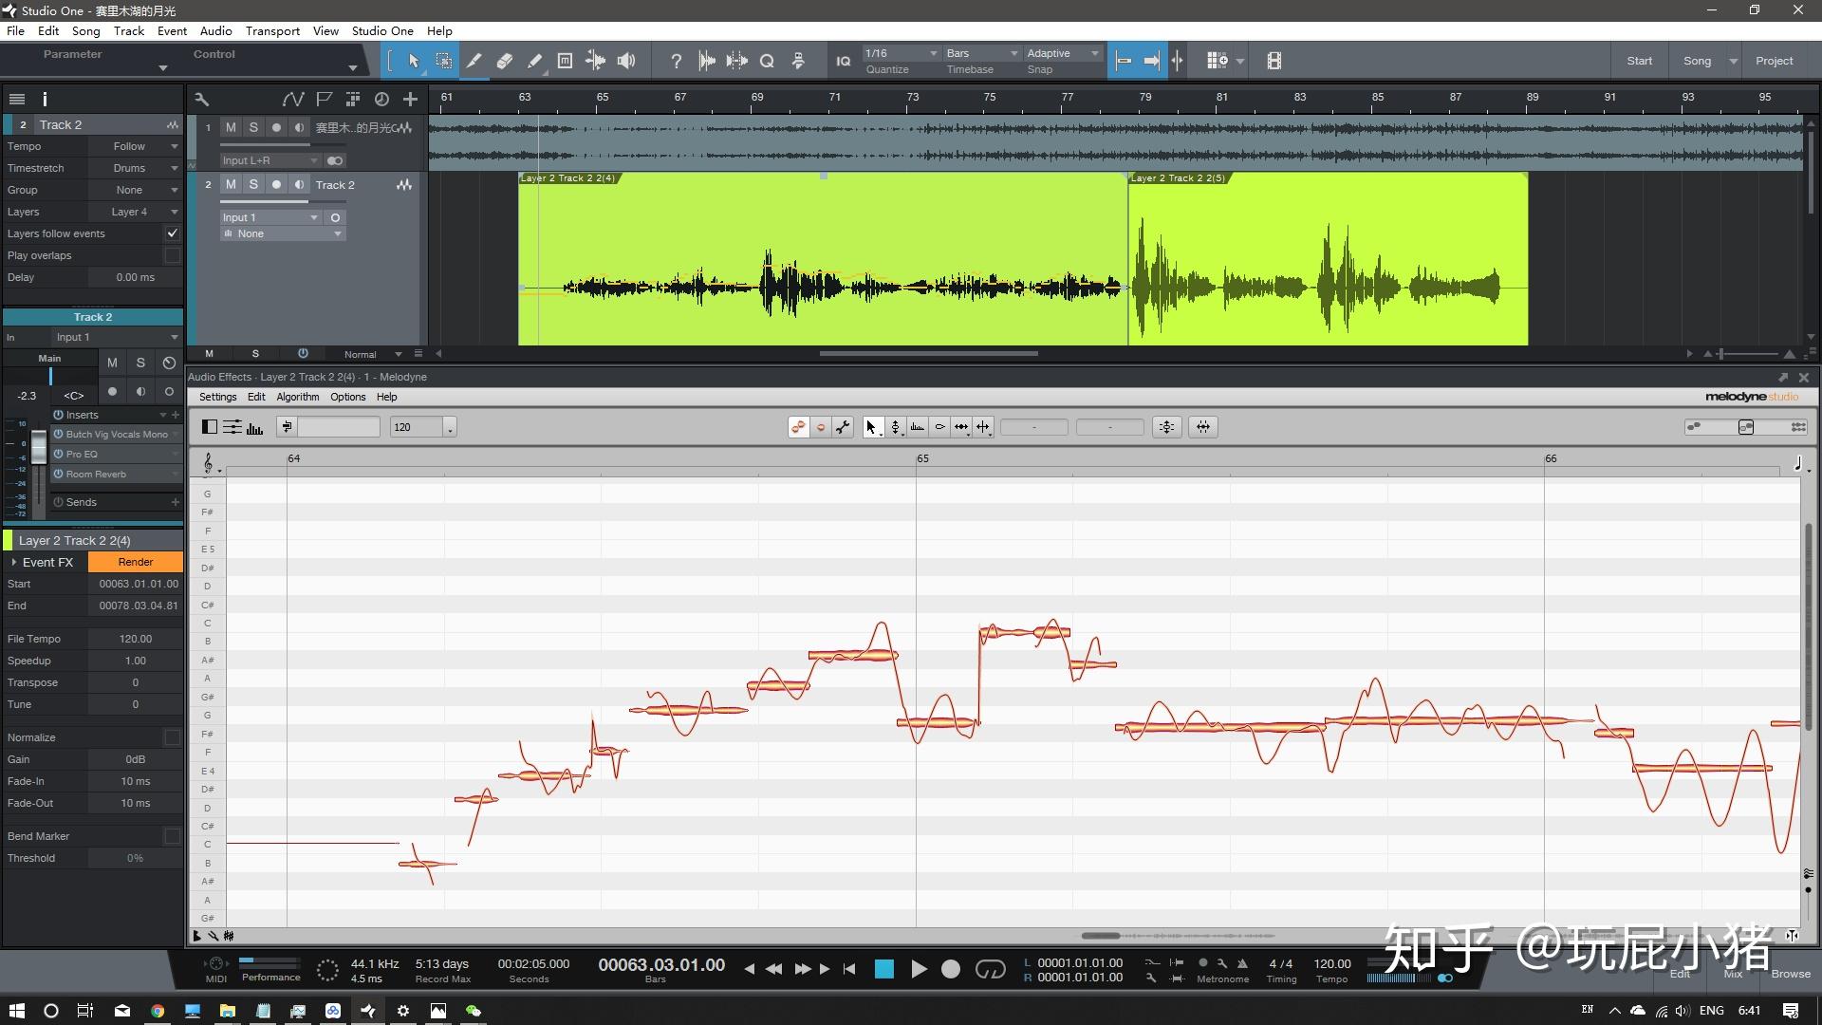Click the Melodyne pitch tool icon
This screenshot has height=1025, width=1822.
(x=895, y=427)
